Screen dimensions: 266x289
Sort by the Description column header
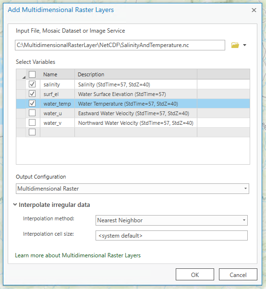tap(136, 74)
